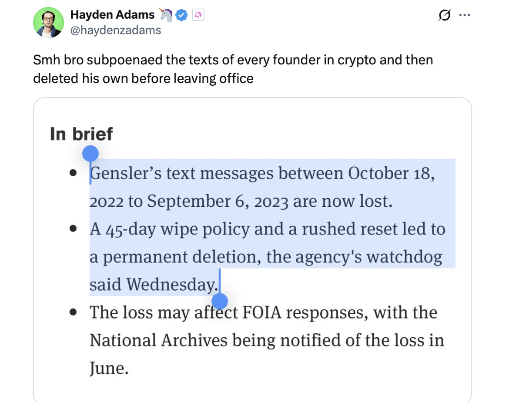The height and width of the screenshot is (403, 509).
Task: Click Hayden Adams's profile avatar
Action: pyautogui.click(x=49, y=22)
